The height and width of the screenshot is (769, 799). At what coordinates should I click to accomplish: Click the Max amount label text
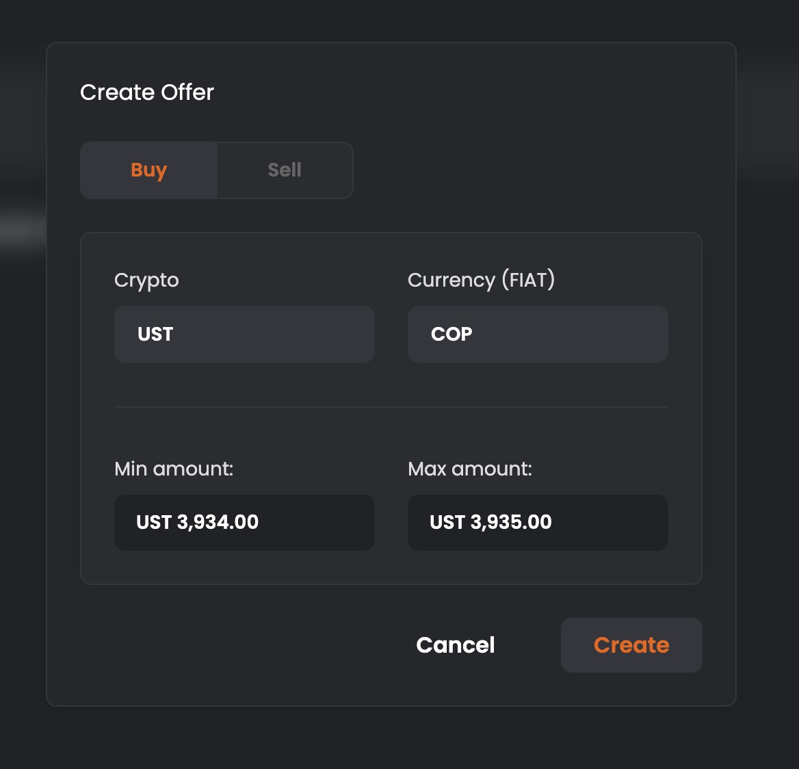[x=470, y=469]
